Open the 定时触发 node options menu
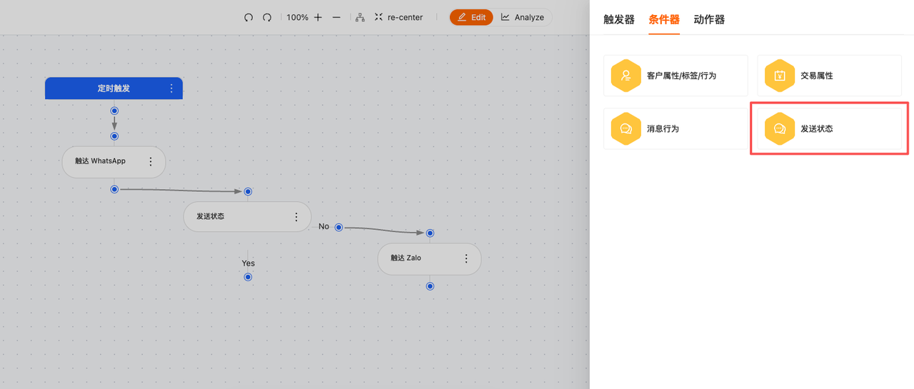 coord(171,89)
